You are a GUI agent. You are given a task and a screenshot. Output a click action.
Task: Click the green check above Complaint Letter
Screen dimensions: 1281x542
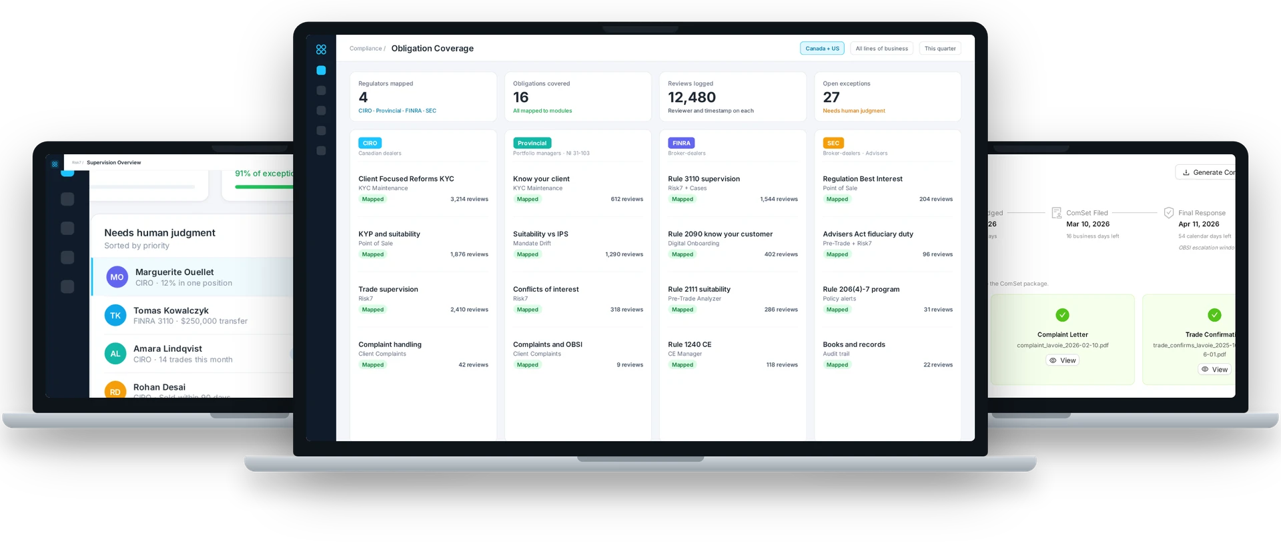[x=1063, y=315]
